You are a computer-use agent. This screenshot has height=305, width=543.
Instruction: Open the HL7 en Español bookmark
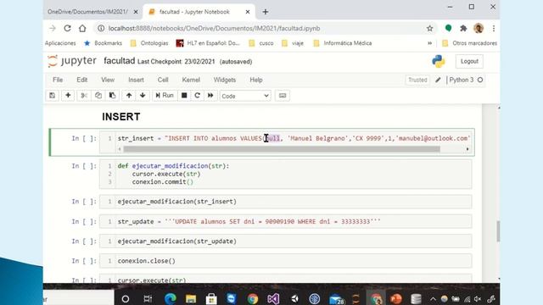pyautogui.click(x=208, y=43)
